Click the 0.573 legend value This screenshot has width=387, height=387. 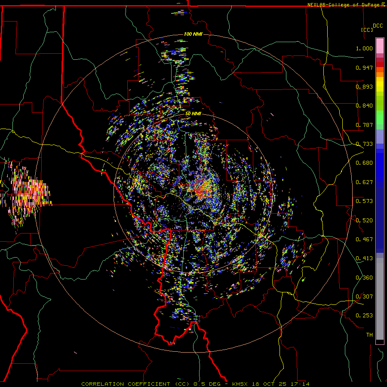364,201
